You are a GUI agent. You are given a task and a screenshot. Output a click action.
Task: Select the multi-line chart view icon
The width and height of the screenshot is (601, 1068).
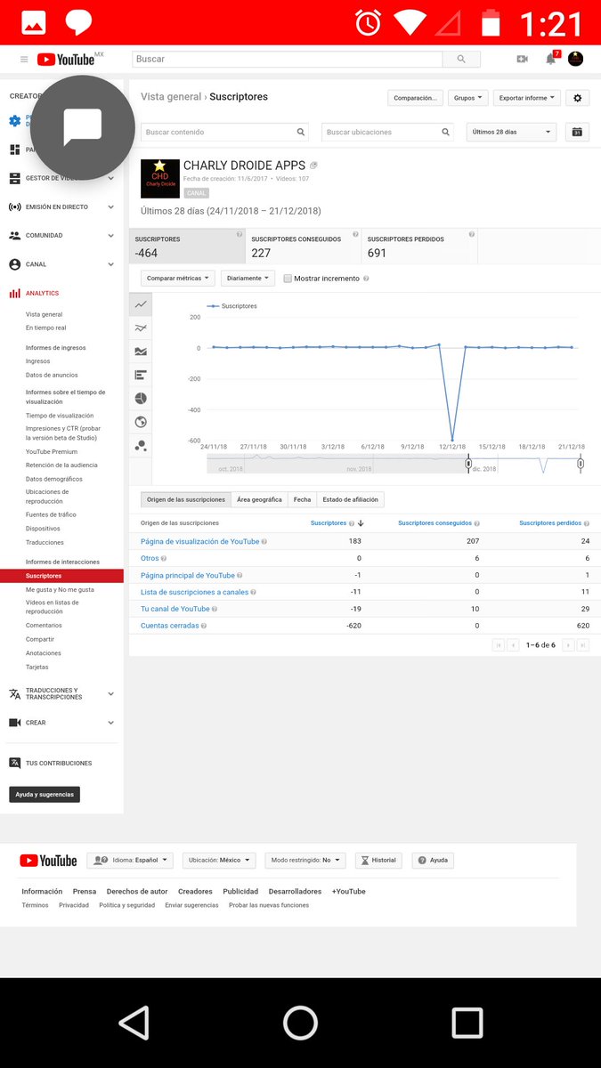tap(141, 328)
